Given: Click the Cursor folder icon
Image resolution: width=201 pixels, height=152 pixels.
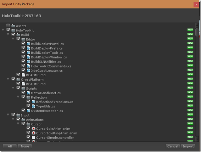Looking at the screenshot, I should coord(28,124).
